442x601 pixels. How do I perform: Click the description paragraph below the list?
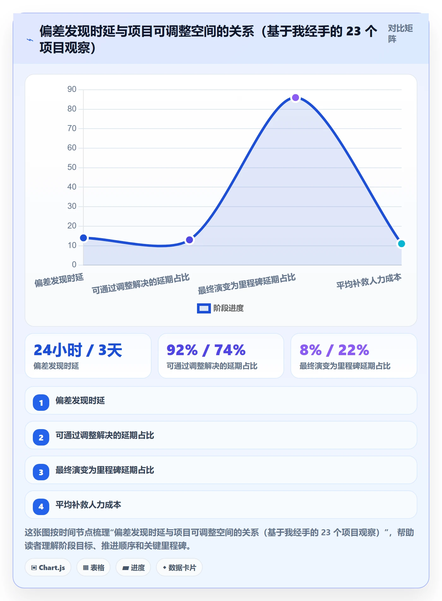tap(219, 539)
